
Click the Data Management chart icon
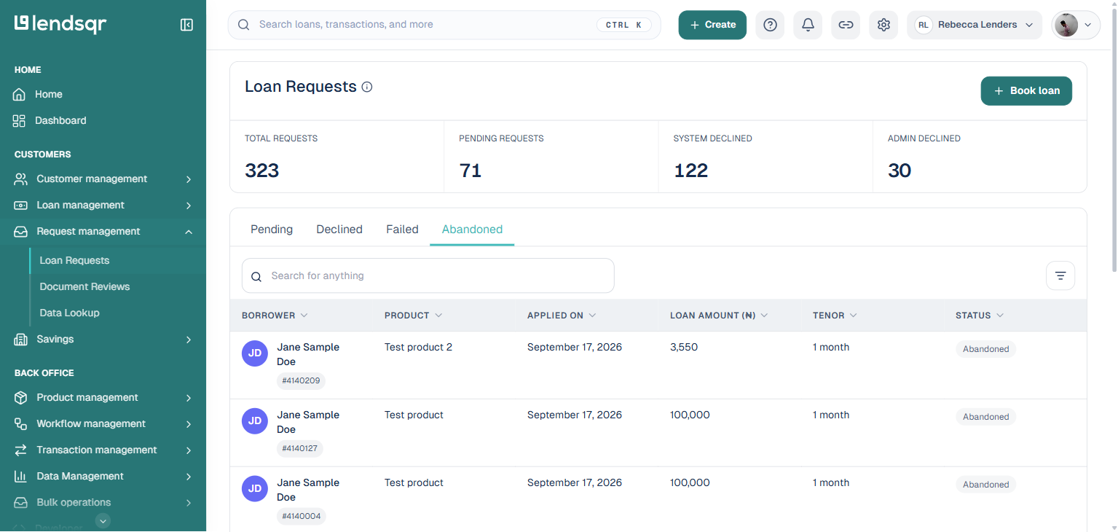click(20, 477)
